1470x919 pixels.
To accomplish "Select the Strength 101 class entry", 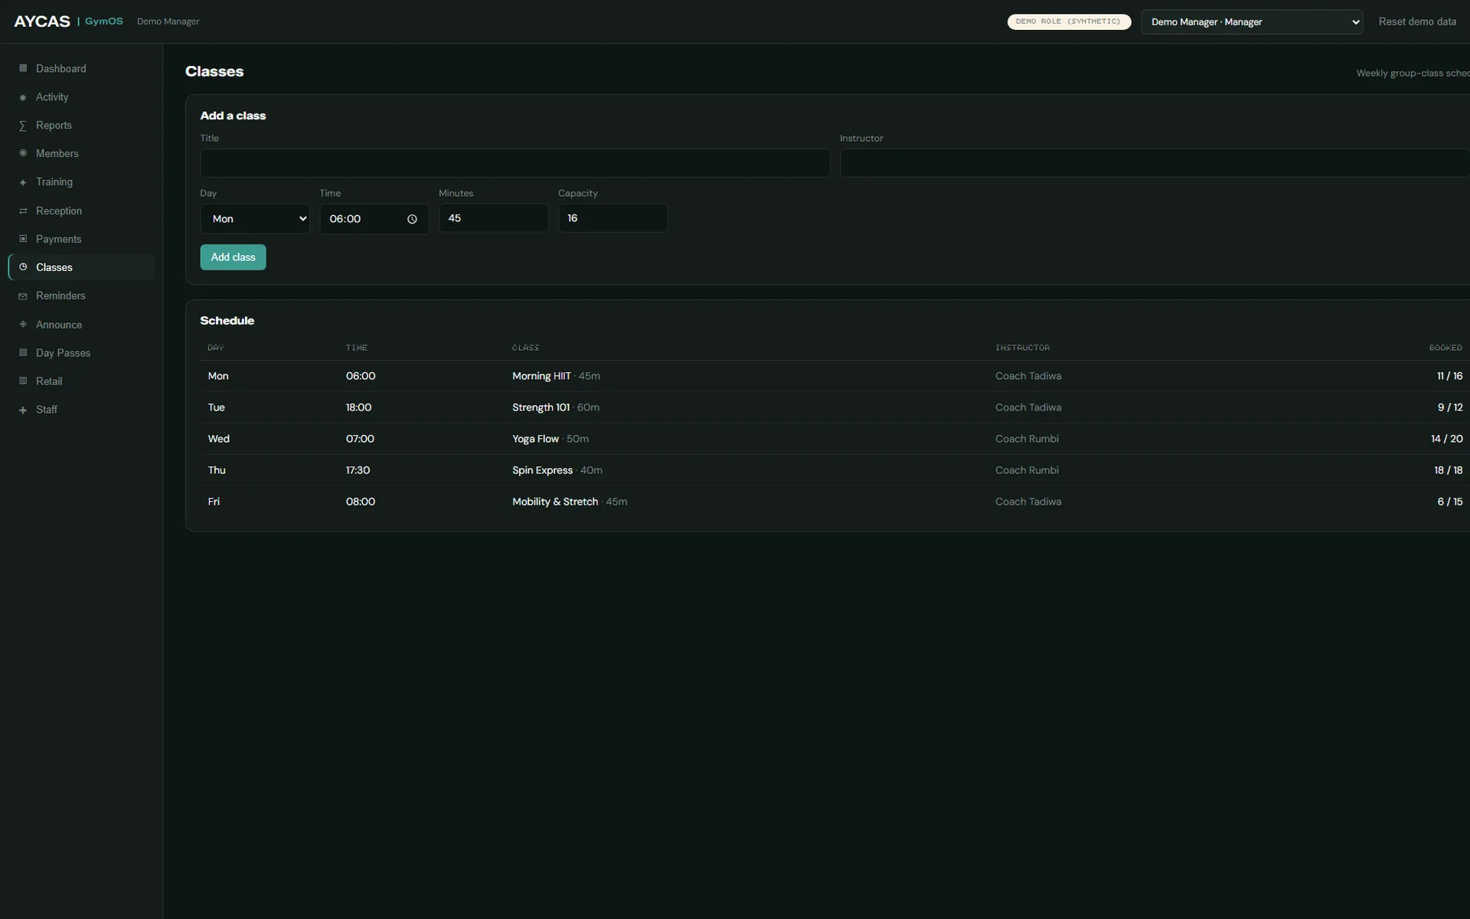I will (835, 407).
